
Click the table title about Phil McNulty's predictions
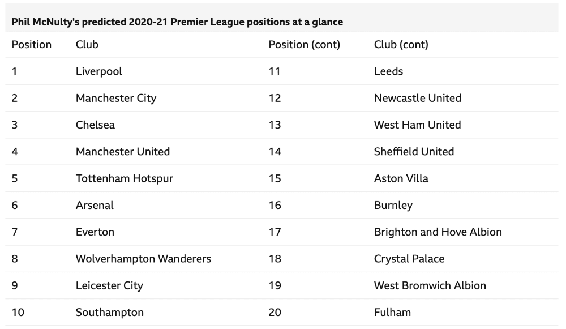pos(177,22)
